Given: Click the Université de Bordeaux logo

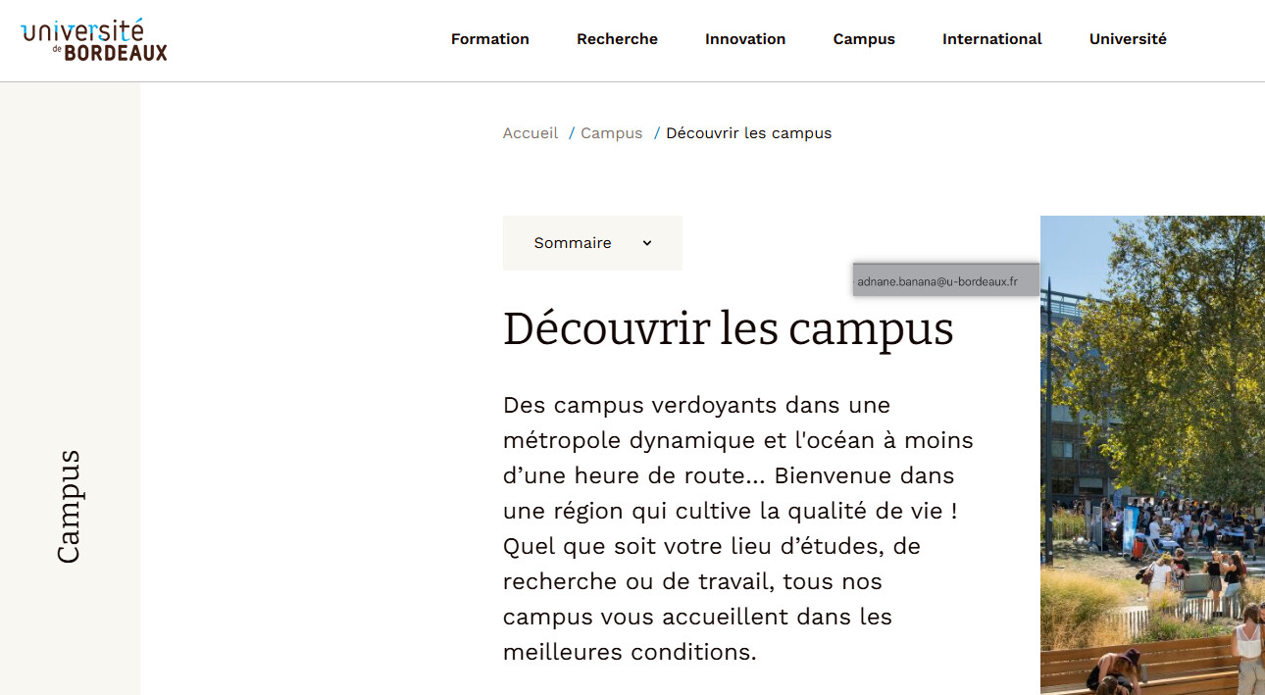Looking at the screenshot, I should tap(94, 40).
